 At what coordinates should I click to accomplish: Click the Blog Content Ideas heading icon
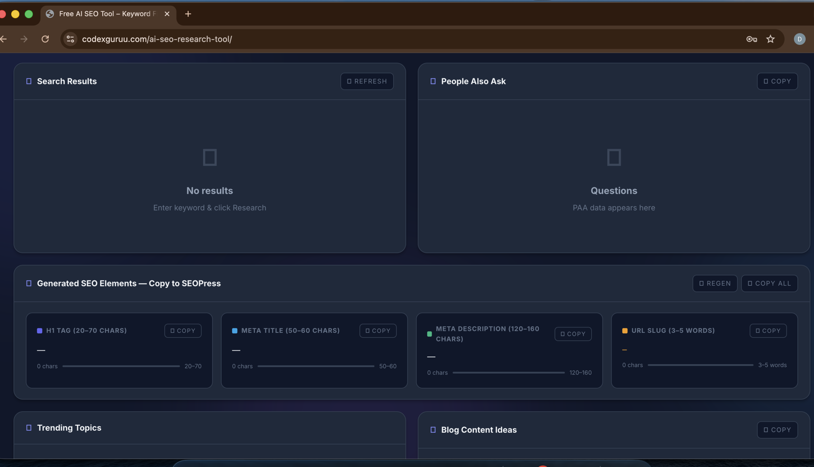[433, 430]
